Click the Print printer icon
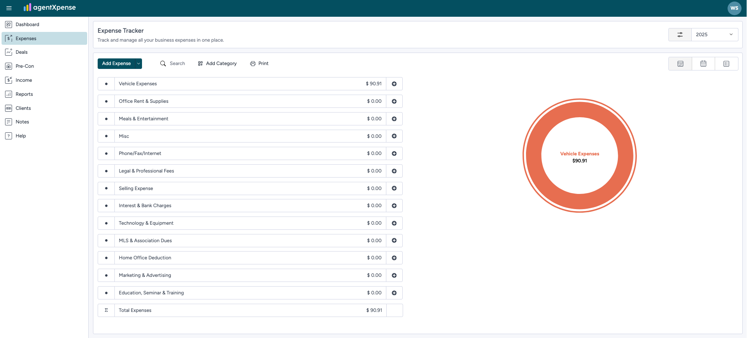747x338 pixels. click(x=253, y=63)
